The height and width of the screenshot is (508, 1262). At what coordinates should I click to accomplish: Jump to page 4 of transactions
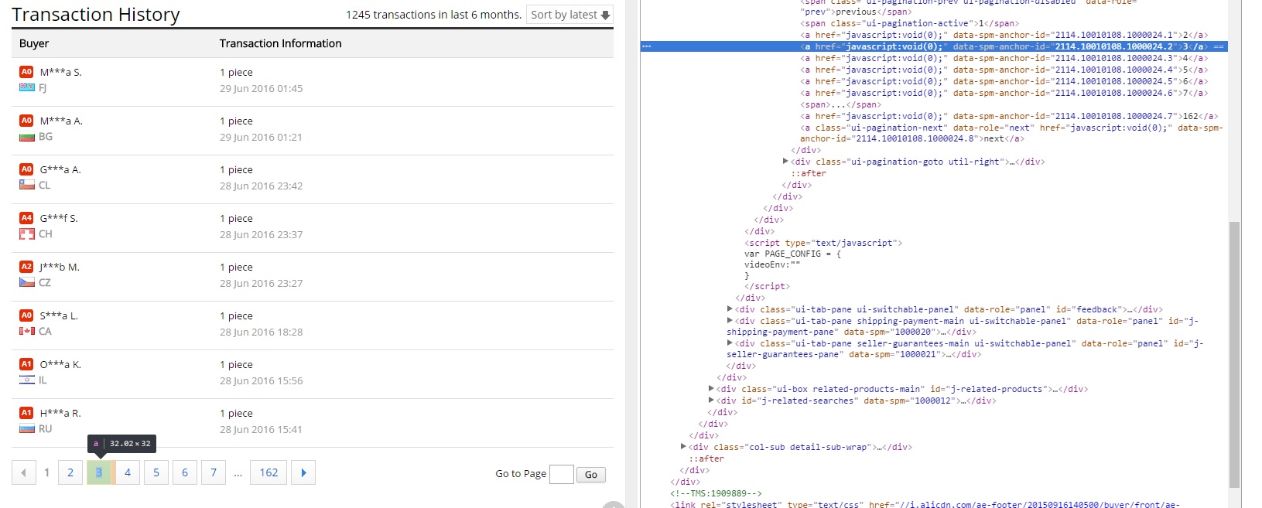[128, 472]
